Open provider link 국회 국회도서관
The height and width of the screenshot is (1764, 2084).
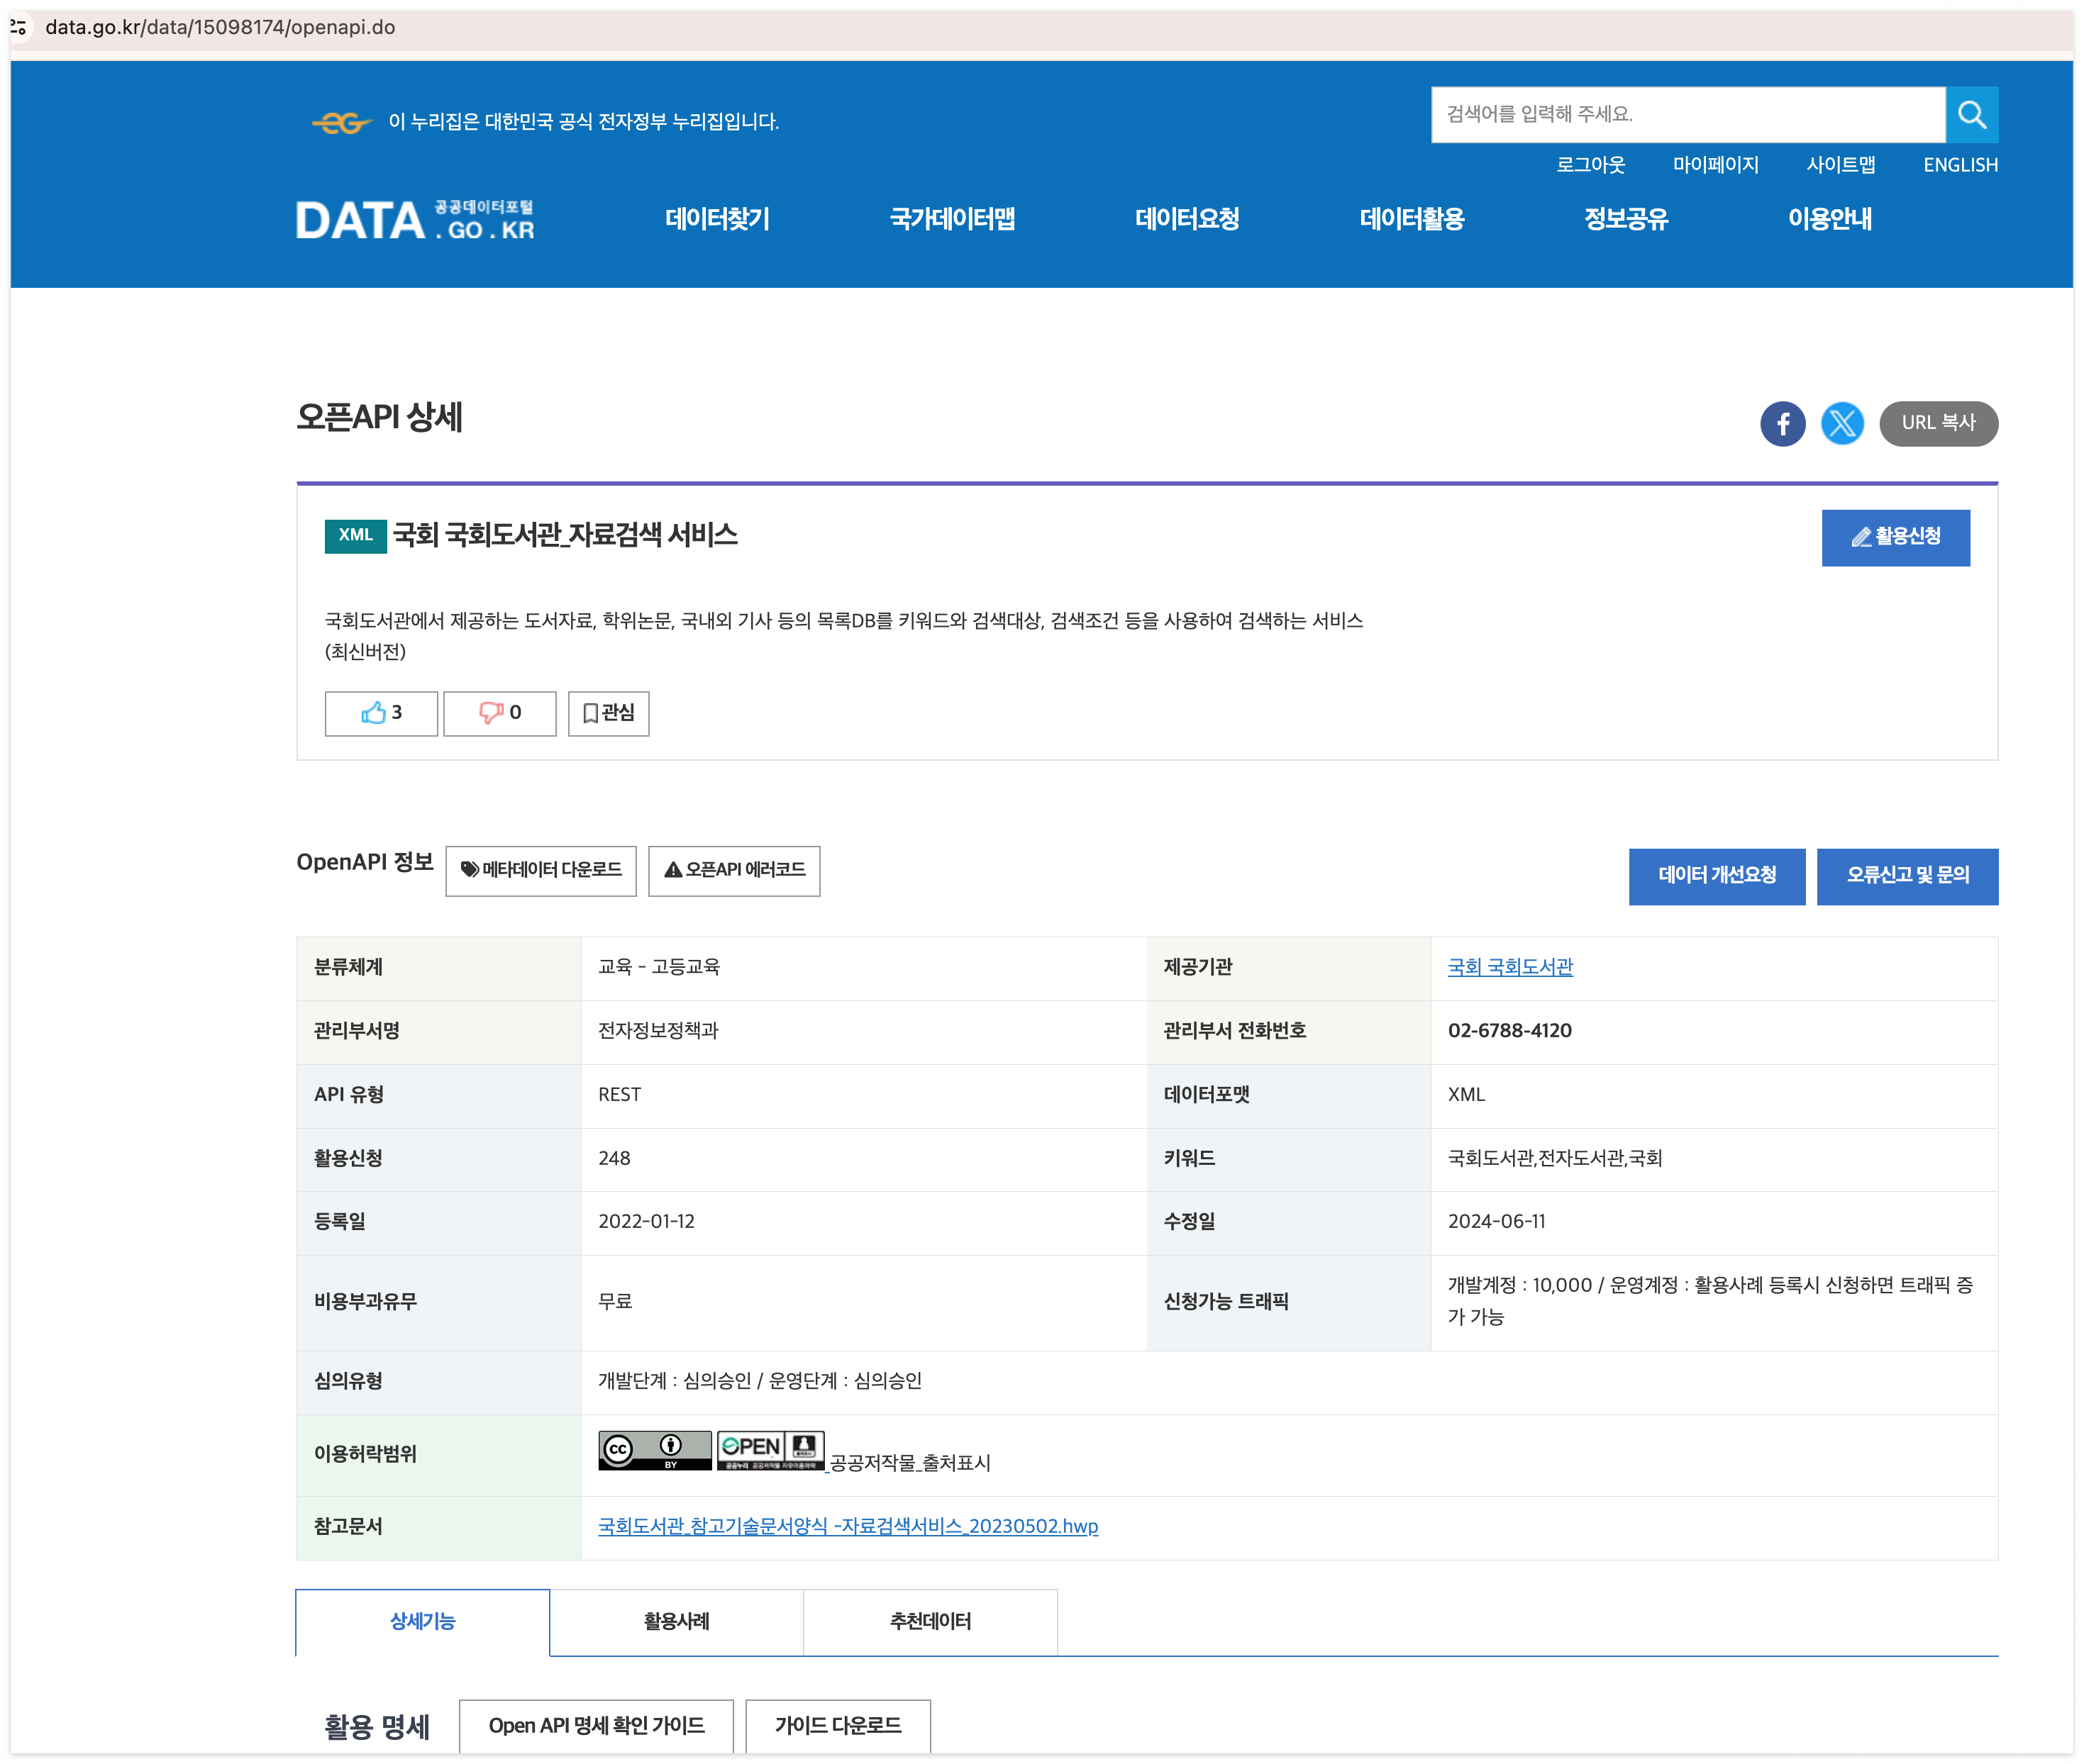click(1509, 967)
